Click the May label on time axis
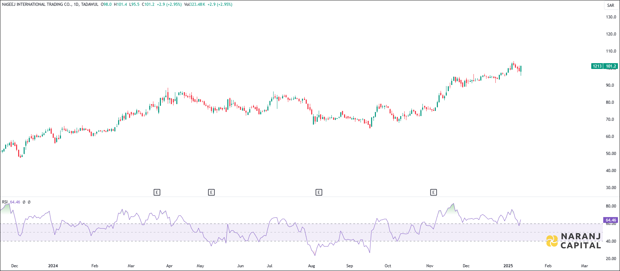Screen dimensions: 620x271 200,266
